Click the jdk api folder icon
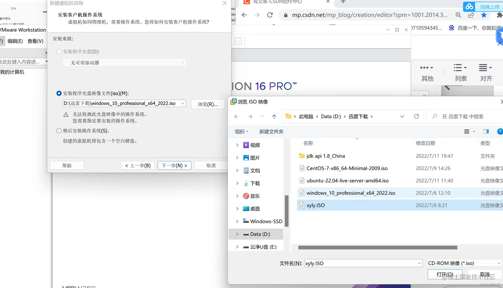 click(x=302, y=155)
